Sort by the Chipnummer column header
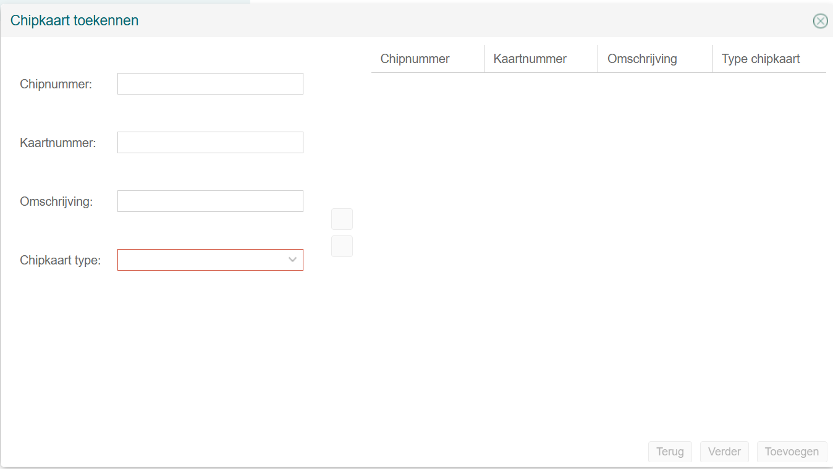This screenshot has width=833, height=469. [415, 59]
